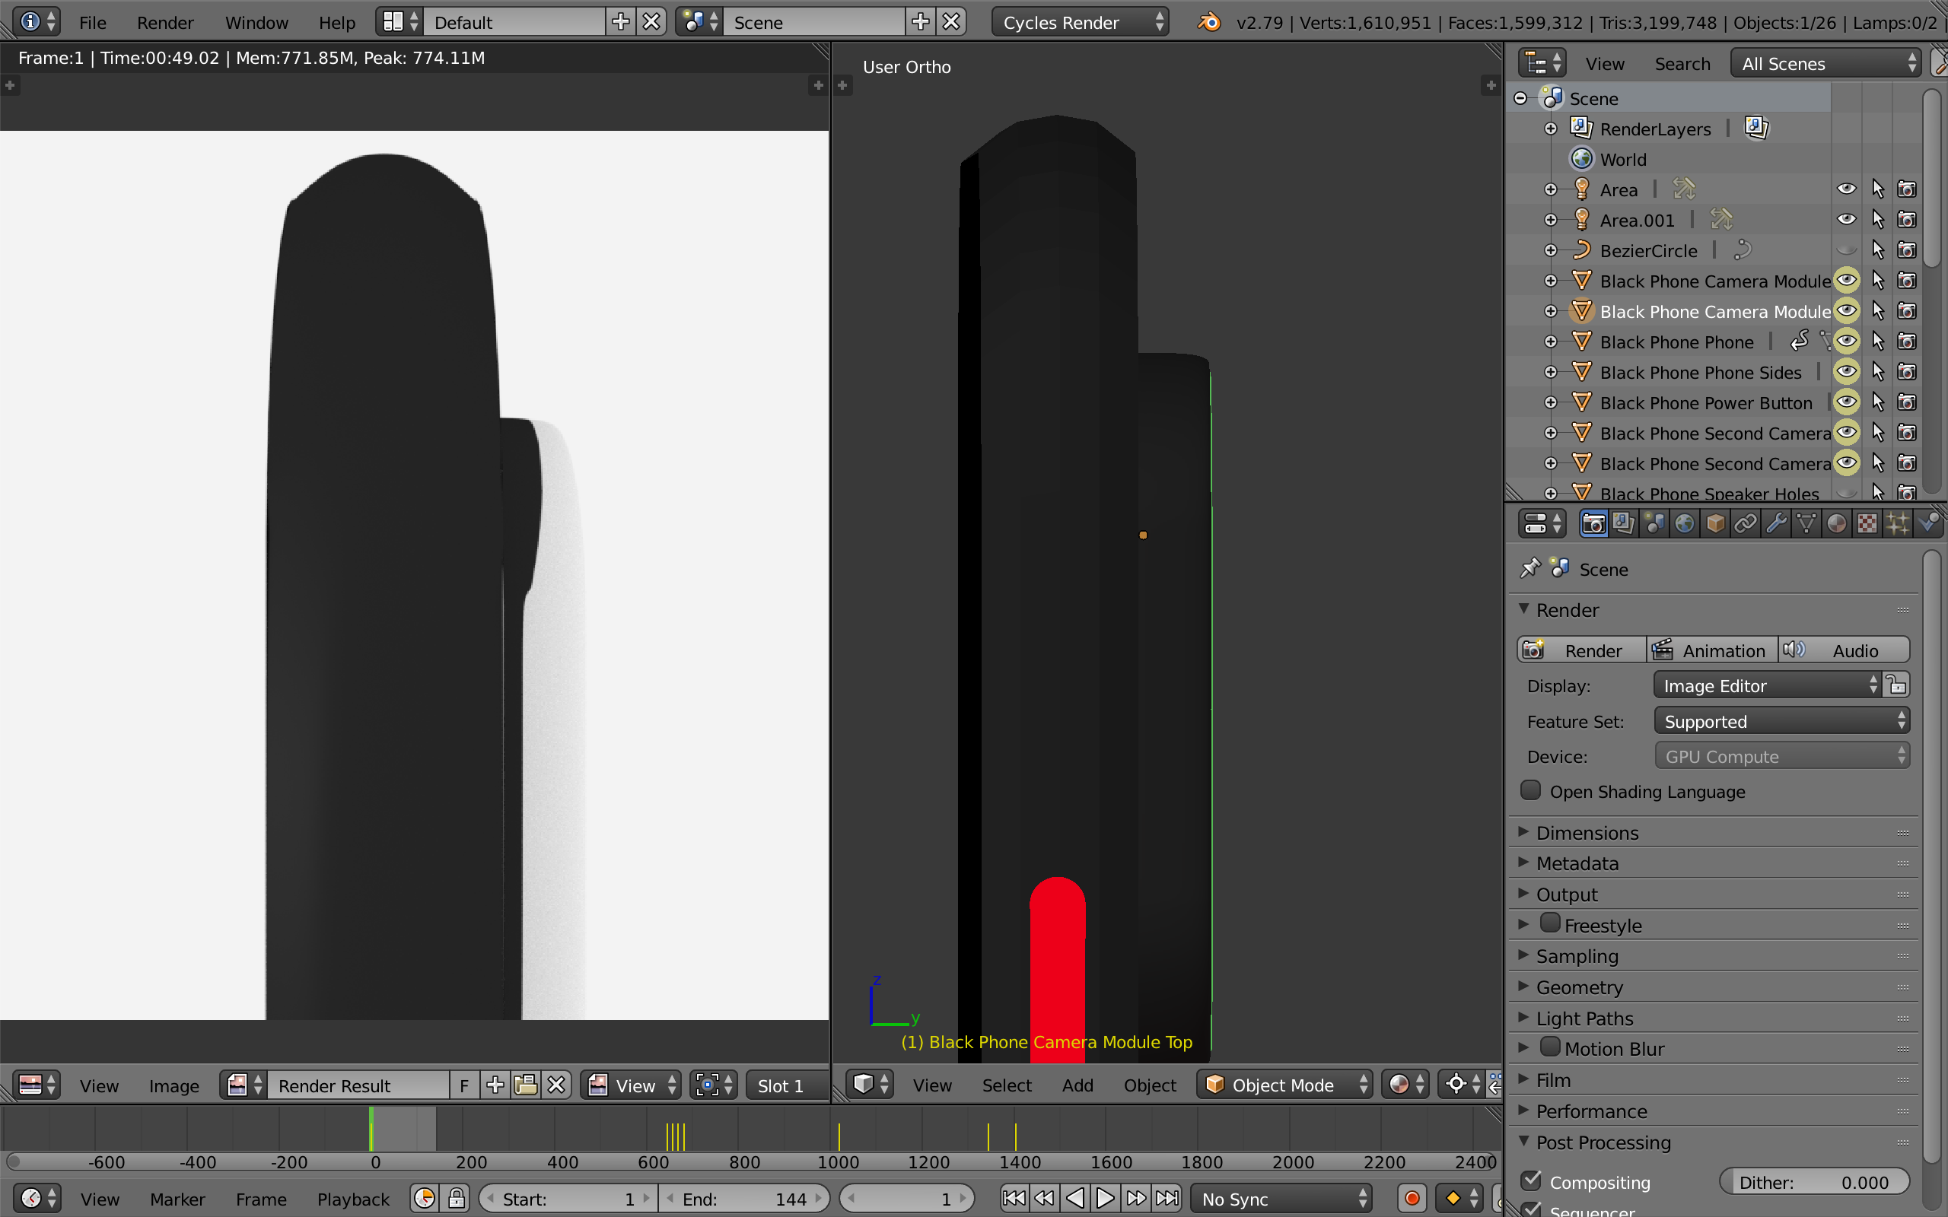Open the Material properties sphere tab
This screenshot has width=1948, height=1217.
(x=1836, y=524)
